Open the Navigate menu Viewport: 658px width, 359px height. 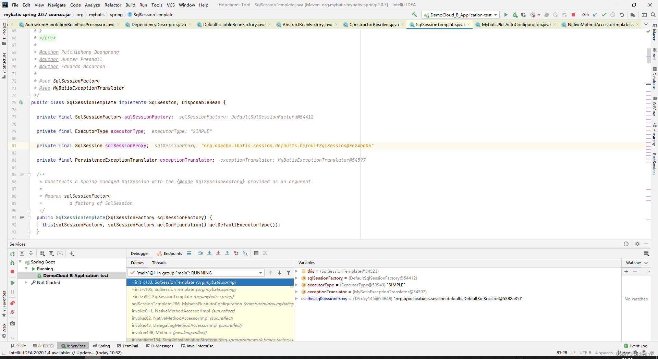(x=57, y=5)
